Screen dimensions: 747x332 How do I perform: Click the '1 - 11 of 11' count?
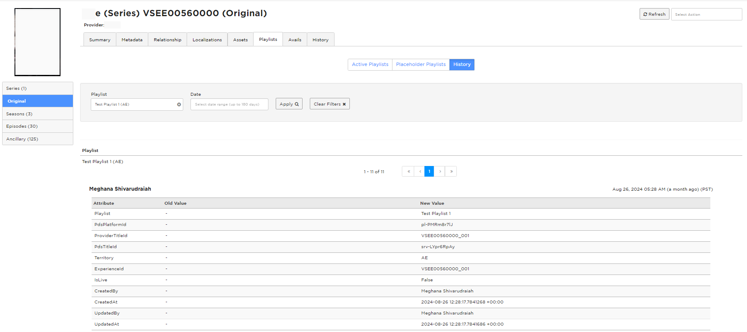point(374,172)
